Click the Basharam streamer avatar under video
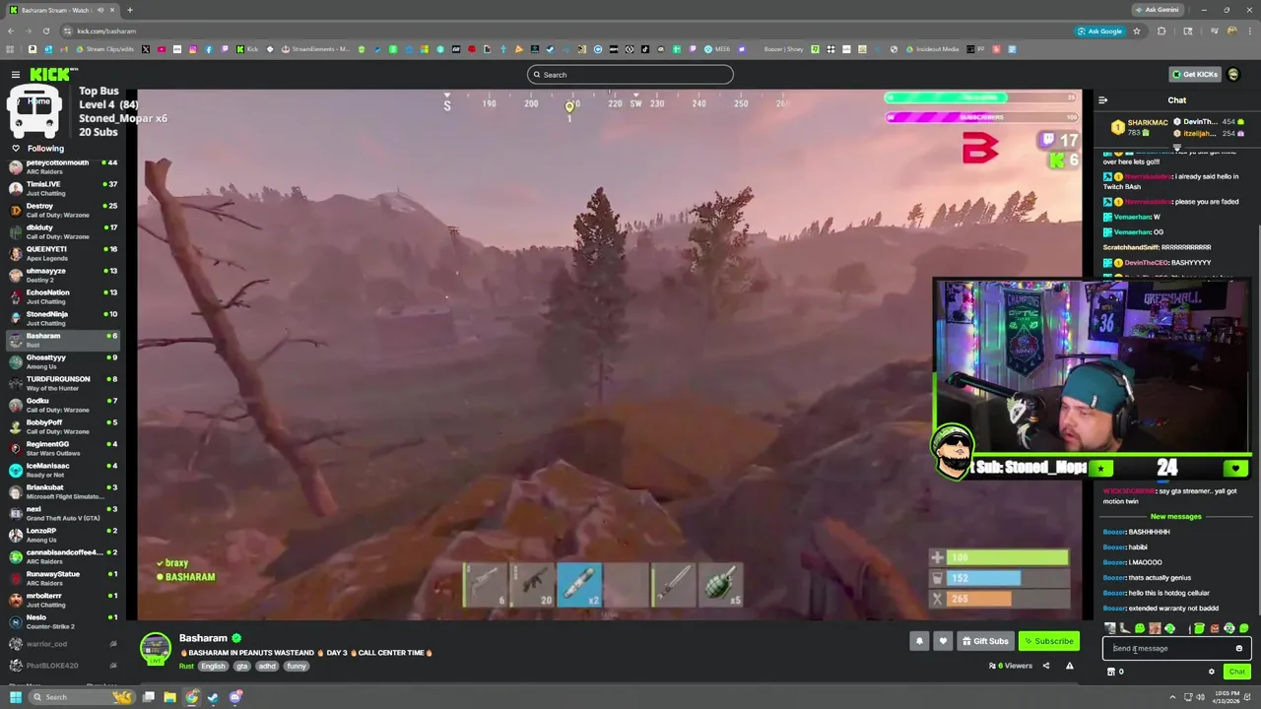 155,648
